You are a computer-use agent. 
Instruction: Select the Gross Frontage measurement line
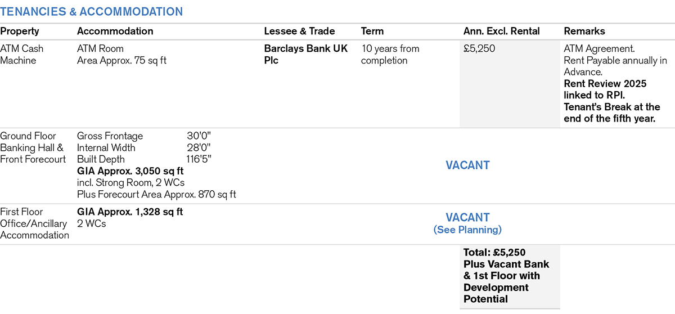click(x=143, y=136)
